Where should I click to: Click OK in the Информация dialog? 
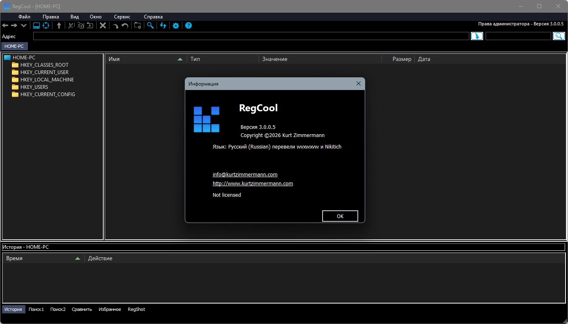[x=340, y=216]
